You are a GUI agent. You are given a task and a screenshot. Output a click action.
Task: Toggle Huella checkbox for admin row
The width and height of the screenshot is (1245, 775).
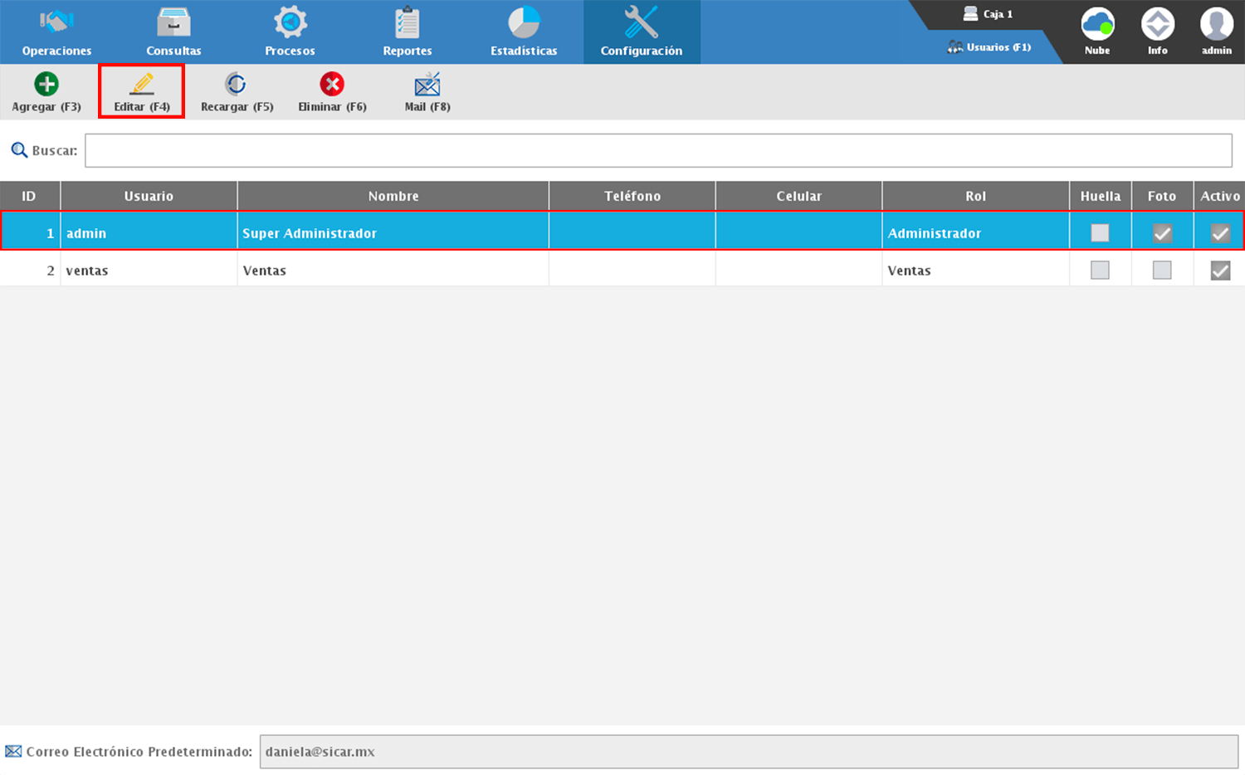[1100, 233]
